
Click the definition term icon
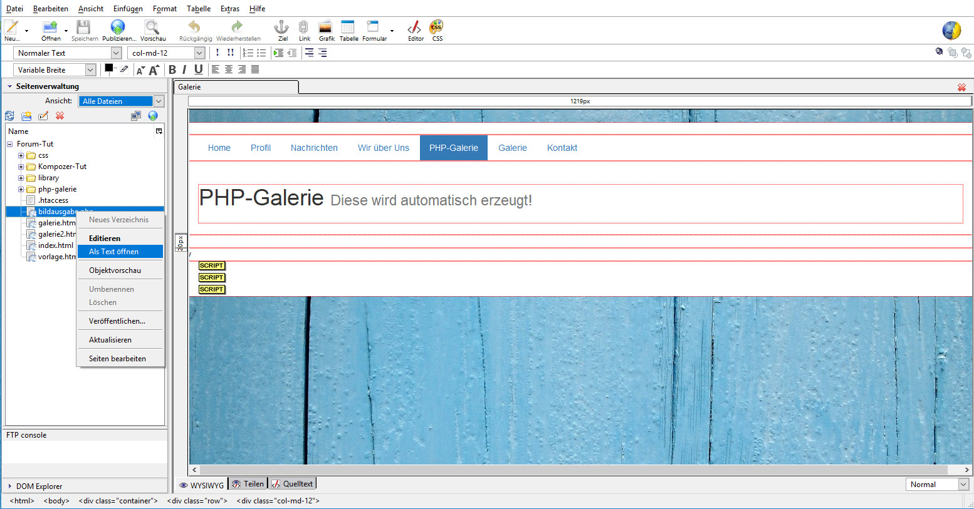pyautogui.click(x=310, y=53)
